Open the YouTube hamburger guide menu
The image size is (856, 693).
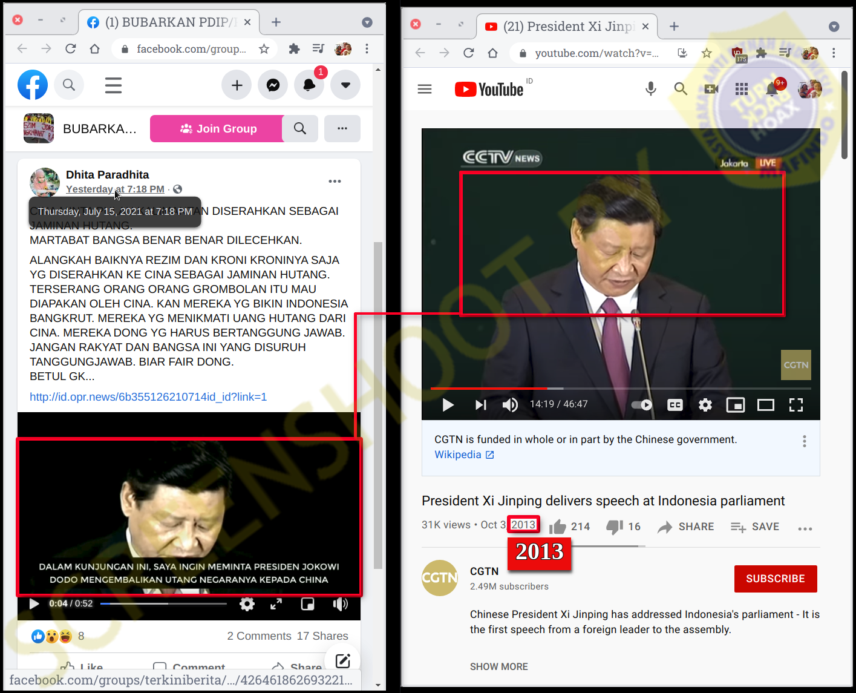pyautogui.click(x=425, y=89)
